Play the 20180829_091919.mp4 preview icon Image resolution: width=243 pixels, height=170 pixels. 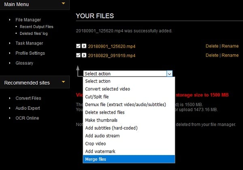point(84,55)
